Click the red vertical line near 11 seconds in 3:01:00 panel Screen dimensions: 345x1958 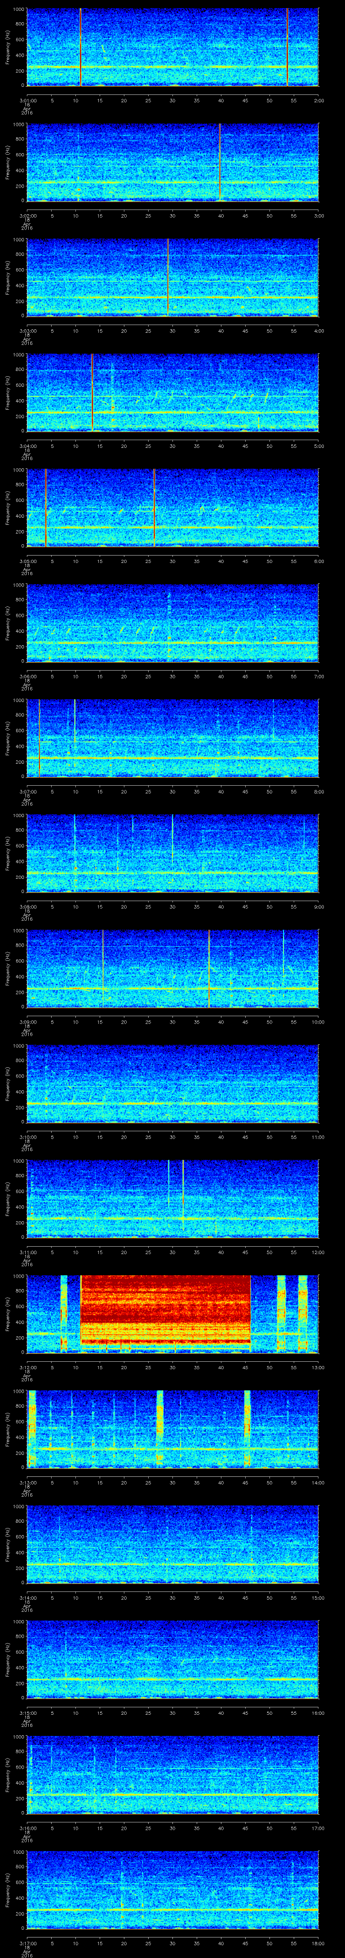[x=81, y=47]
